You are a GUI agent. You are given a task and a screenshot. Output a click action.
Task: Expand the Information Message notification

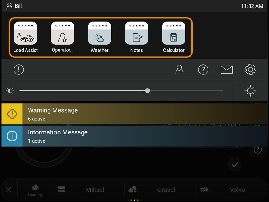[x=134, y=136]
